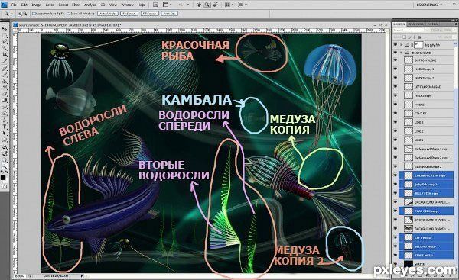
Task: Click the zoom-out magnifier in options bar
Action: [25, 14]
